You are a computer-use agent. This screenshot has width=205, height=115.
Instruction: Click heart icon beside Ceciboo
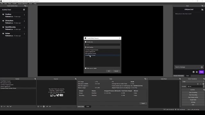point(3,14)
